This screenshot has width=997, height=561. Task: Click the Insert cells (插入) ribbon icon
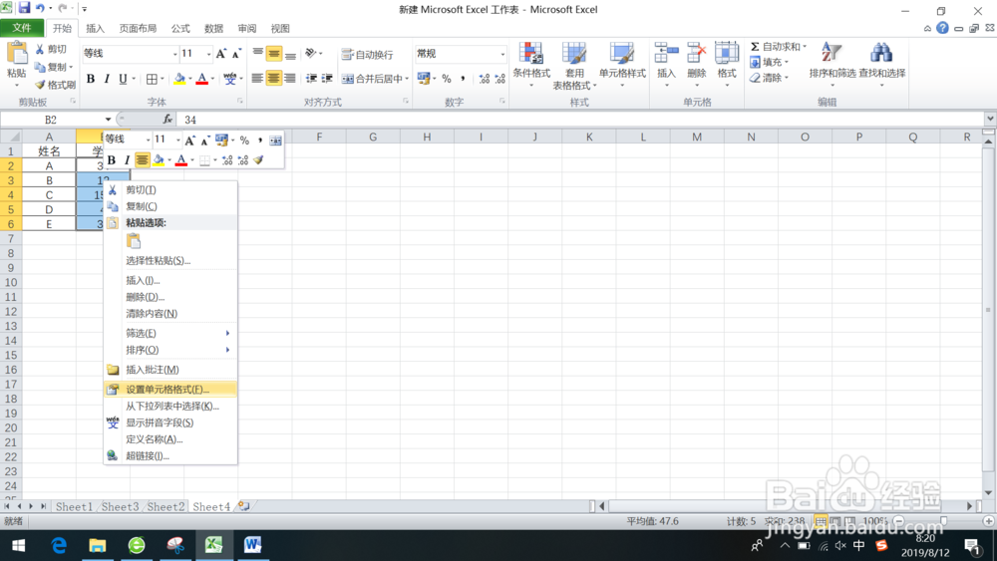(666, 54)
